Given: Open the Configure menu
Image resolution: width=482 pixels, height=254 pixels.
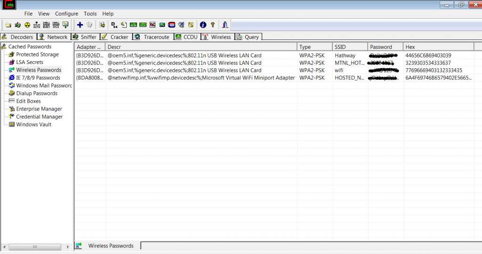Looking at the screenshot, I should (66, 14).
